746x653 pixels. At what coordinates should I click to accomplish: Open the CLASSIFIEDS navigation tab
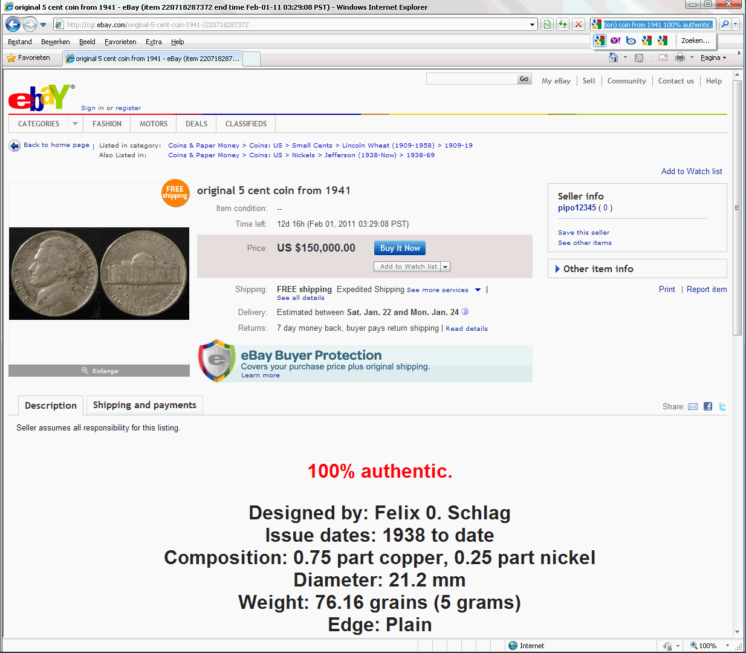click(x=246, y=124)
